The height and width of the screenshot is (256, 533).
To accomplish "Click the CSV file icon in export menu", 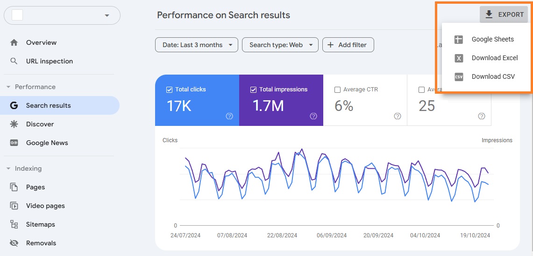I will click(x=459, y=77).
